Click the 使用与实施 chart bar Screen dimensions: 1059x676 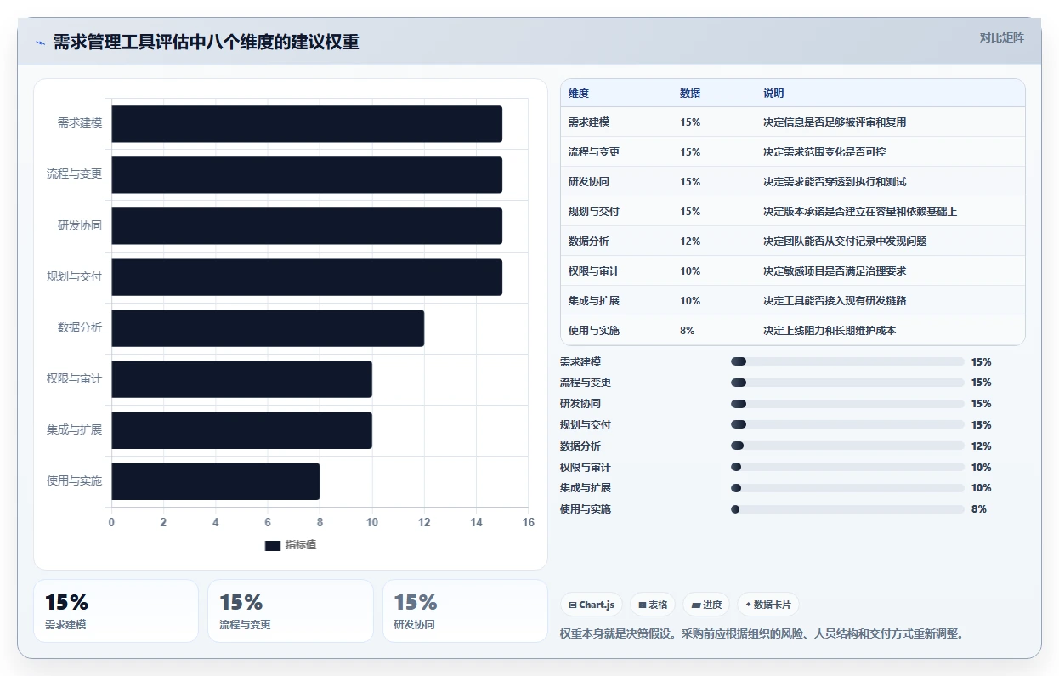tap(216, 481)
